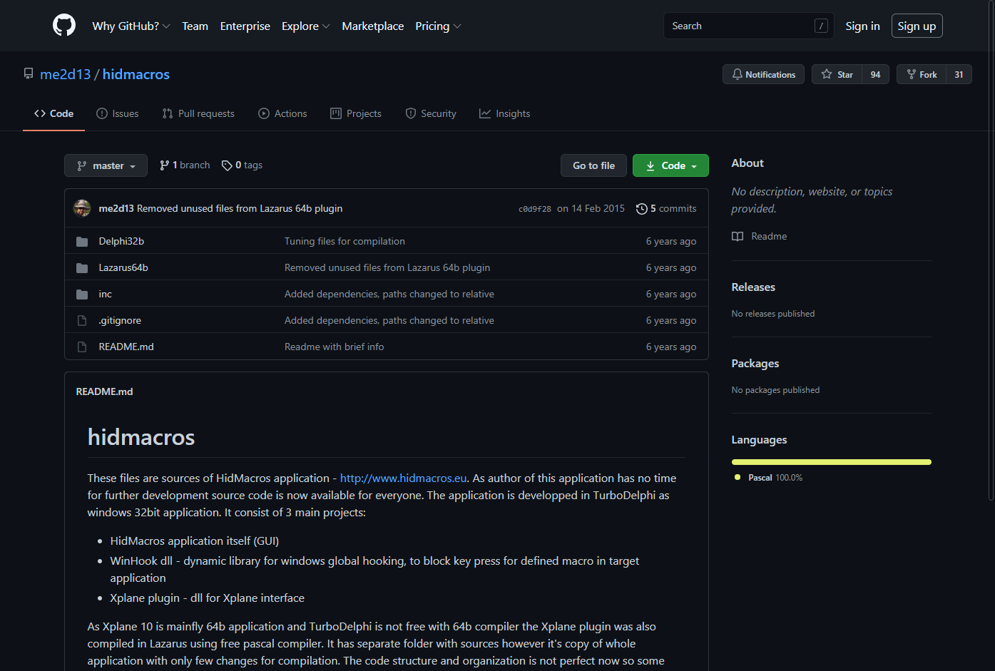Click the inc folder icon
The width and height of the screenshot is (995, 671).
(82, 294)
